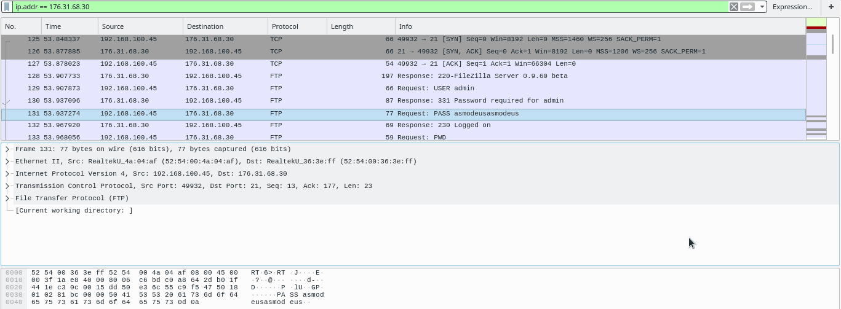Screen dimensions: 841x309
Task: Click the display filter bookmark icon
Action: (x=7, y=7)
